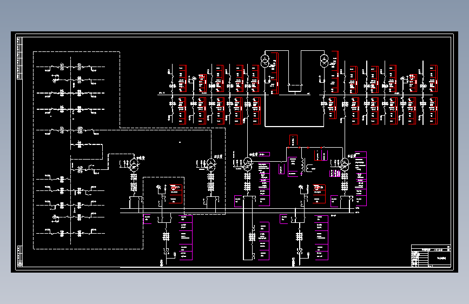469x304 pixels.
Task: Click the small strip at frame's bottom-left edge
Action: pyautogui.click(x=19, y=256)
